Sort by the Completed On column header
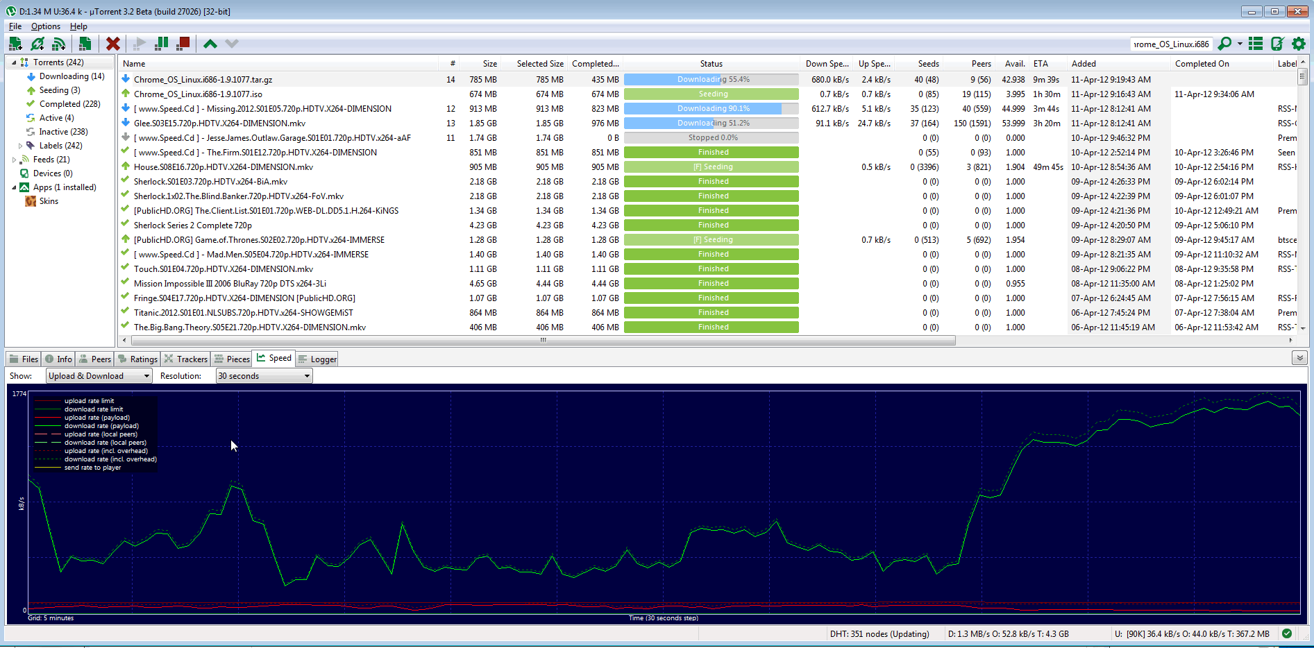Screen dimensions: 1314x648 click(x=1222, y=63)
